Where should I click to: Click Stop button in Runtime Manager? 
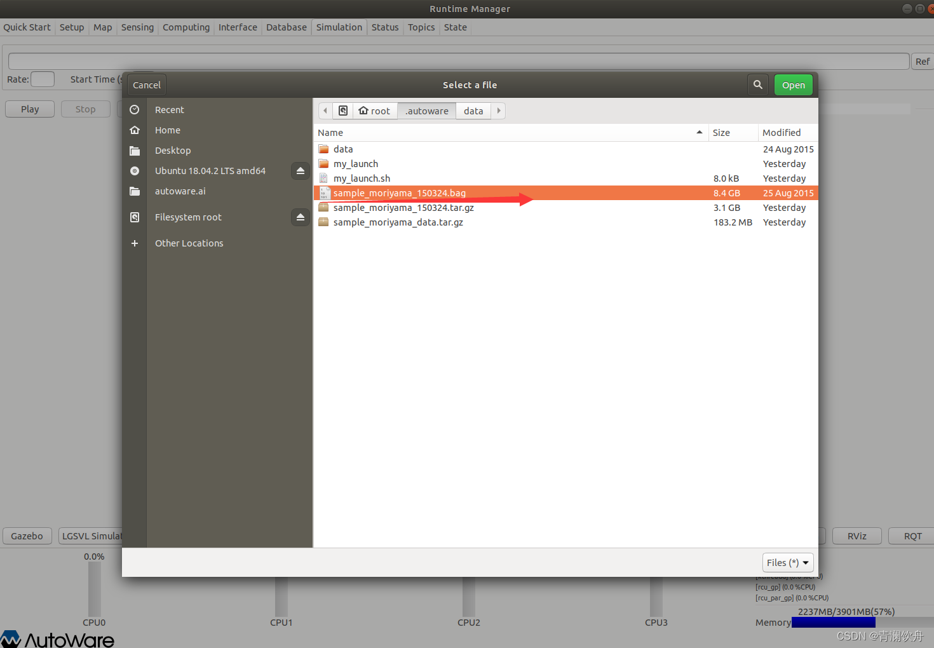tap(86, 109)
